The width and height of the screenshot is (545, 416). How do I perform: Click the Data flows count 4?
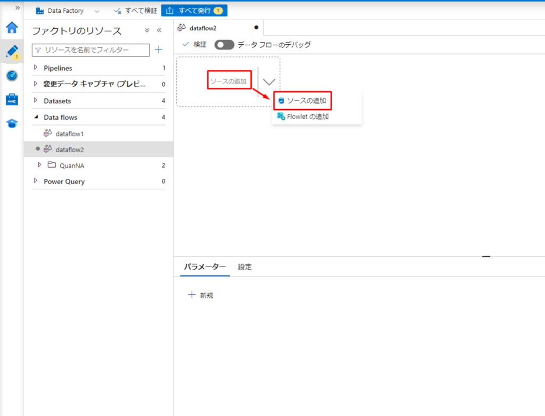pyautogui.click(x=163, y=117)
